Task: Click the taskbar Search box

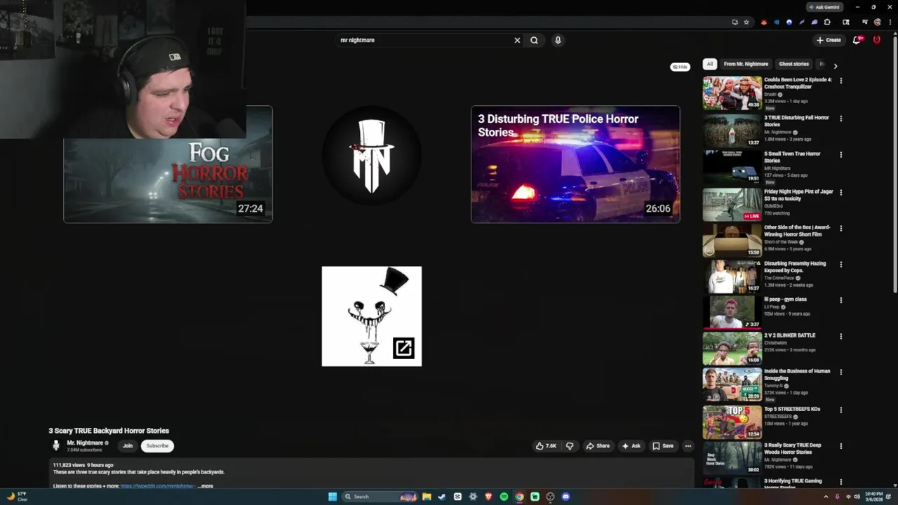Action: point(380,497)
